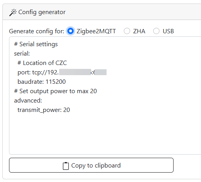The width and height of the screenshot is (201, 182).
Task: Click the clipboard icon on the copy button
Action: [x=66, y=166]
